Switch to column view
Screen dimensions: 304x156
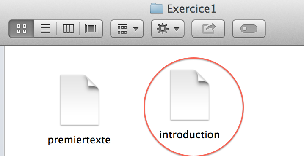68,29
